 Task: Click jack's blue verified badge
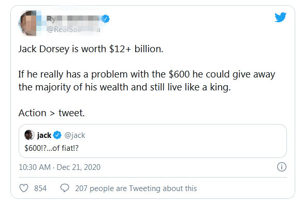pyautogui.click(x=57, y=135)
